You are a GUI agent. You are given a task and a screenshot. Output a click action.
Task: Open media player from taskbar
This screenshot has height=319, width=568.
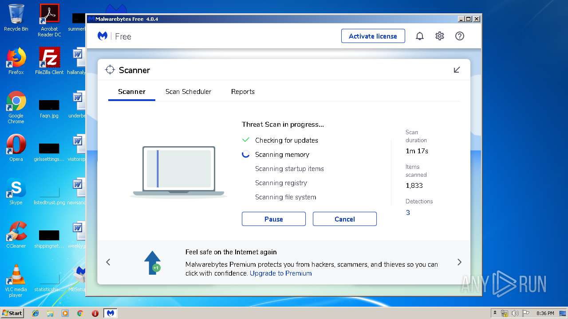pyautogui.click(x=65, y=313)
